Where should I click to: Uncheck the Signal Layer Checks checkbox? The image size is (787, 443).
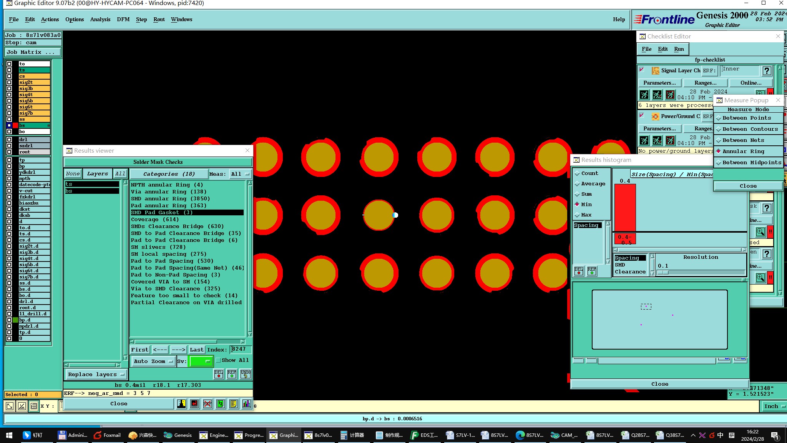click(x=641, y=70)
